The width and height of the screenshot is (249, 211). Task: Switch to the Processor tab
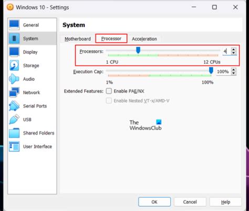[x=111, y=38]
